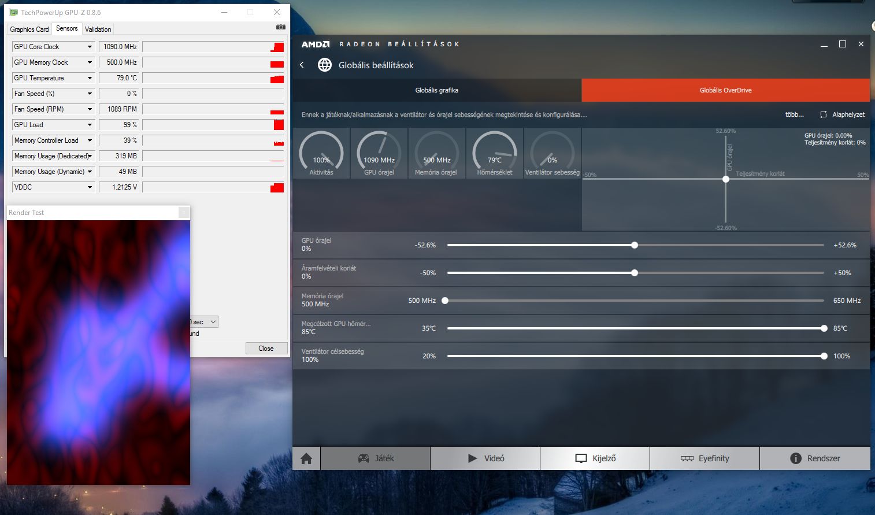Click the GPU-Z title bar app icon
This screenshot has height=515, width=875.
tap(14, 12)
